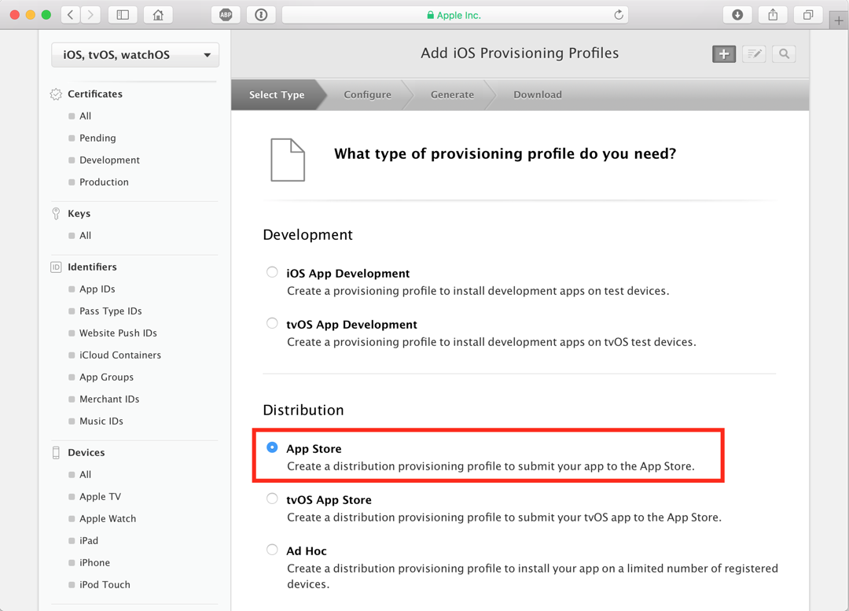This screenshot has width=849, height=611.
Task: Click the Generate step tab
Action: pyautogui.click(x=452, y=95)
